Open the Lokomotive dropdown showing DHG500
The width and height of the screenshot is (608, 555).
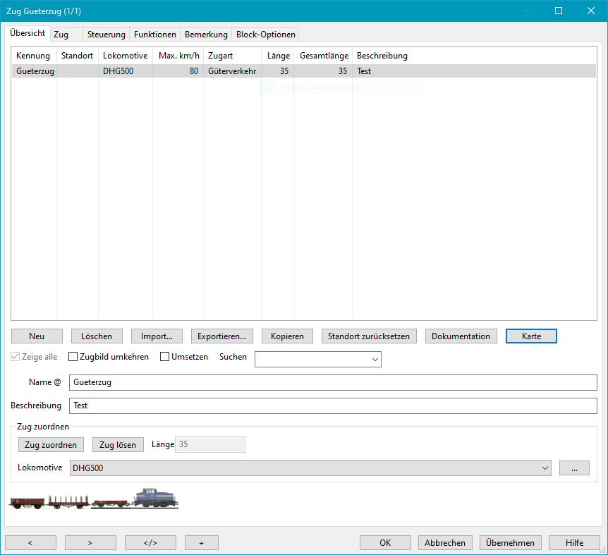[545, 468]
